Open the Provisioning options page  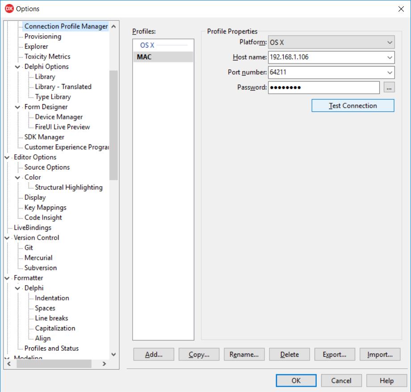[43, 37]
